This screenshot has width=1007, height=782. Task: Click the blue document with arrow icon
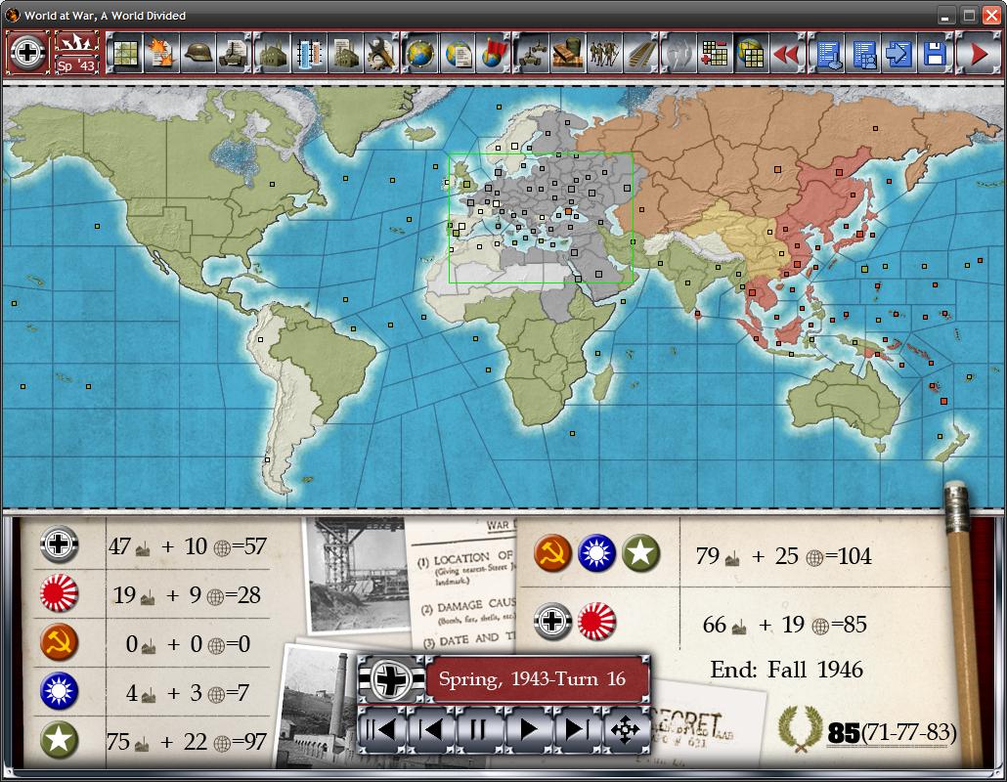[x=899, y=53]
